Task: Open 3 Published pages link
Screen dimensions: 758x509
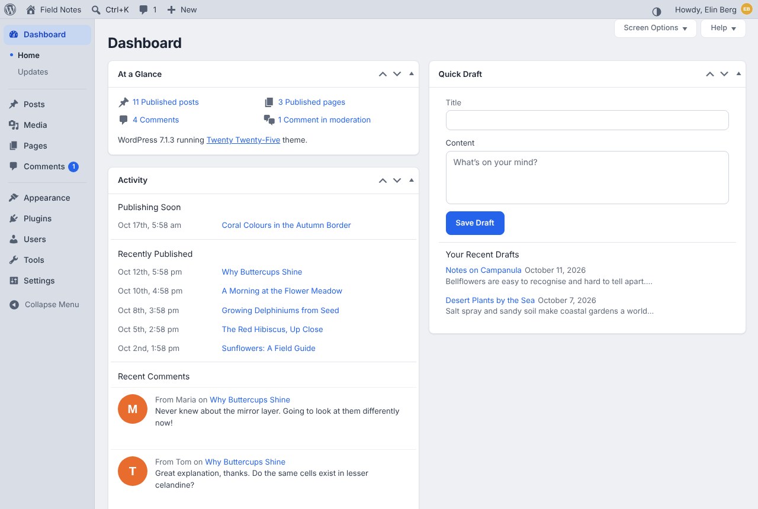Action: [311, 102]
